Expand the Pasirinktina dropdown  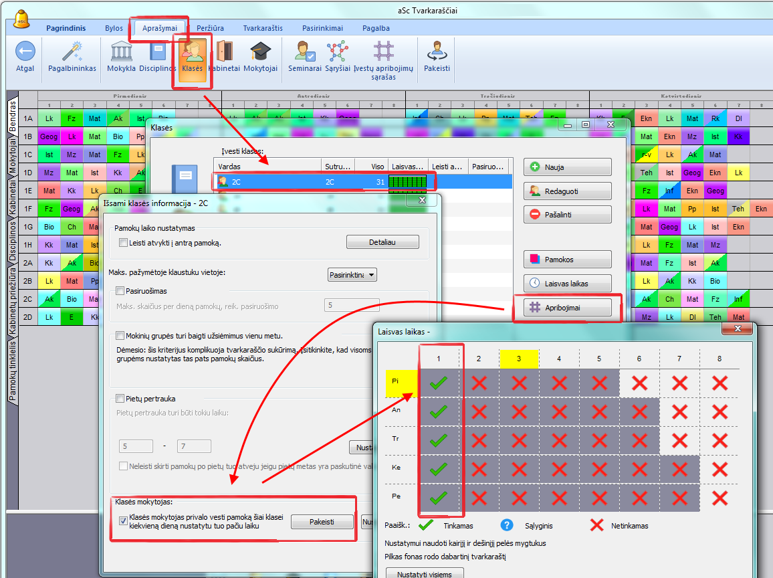(x=352, y=275)
